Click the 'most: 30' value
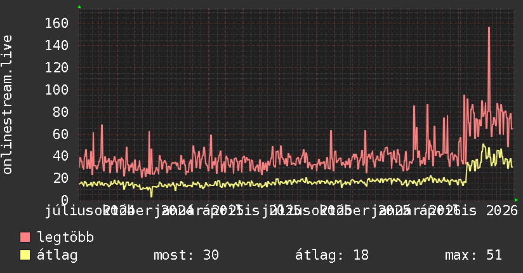 pyautogui.click(x=186, y=255)
